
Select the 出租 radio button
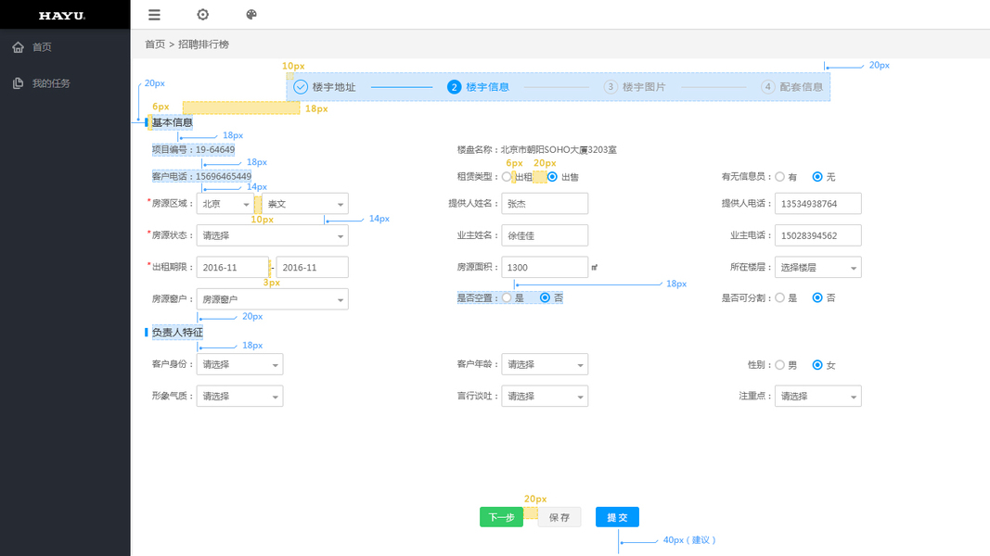507,177
